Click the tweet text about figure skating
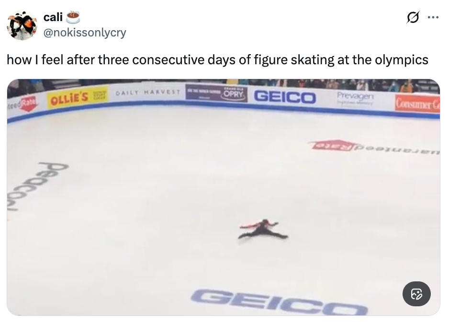The height and width of the screenshot is (325, 449). click(x=217, y=60)
